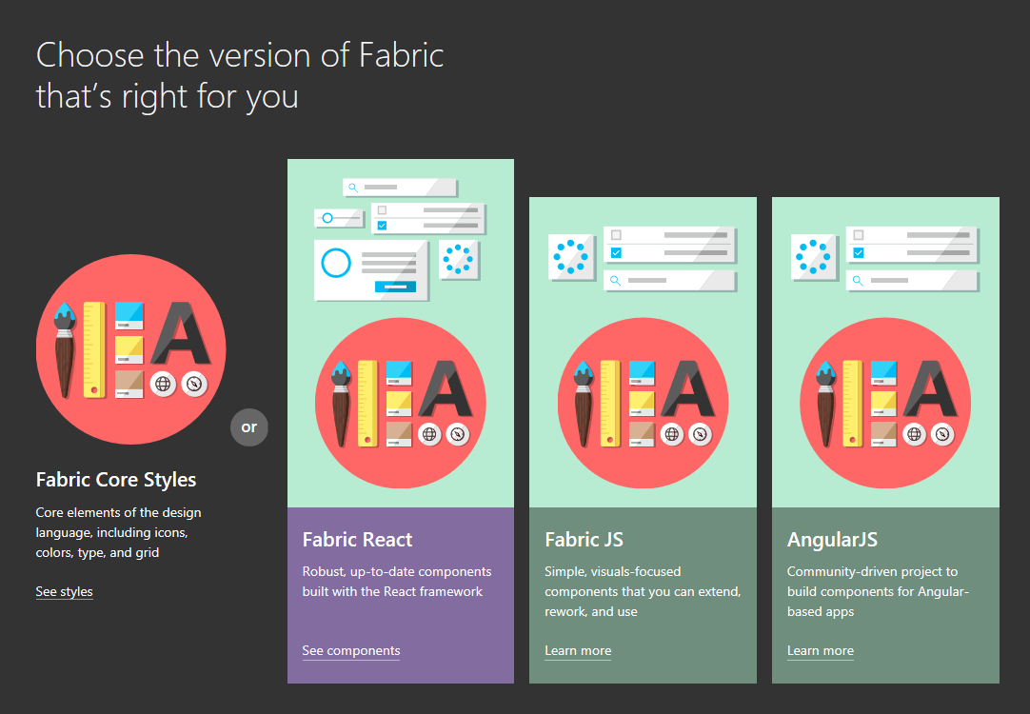Click the search box in Fabric React illustration
1030x714 pixels.
coord(400,188)
